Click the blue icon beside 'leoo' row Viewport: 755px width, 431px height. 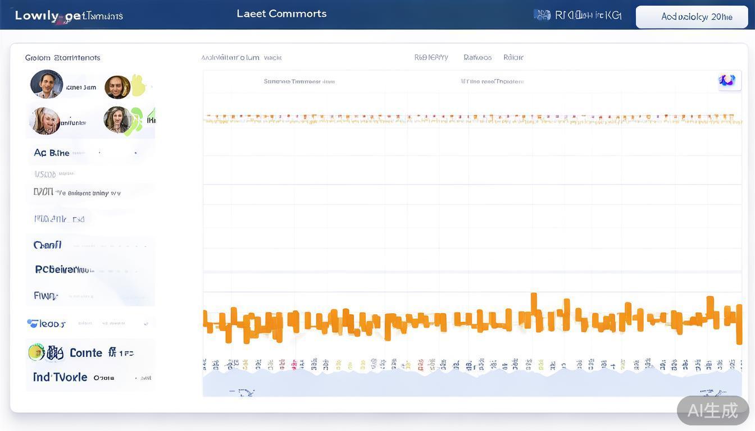tap(33, 323)
